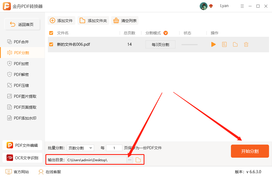Toggle checkbox for 新的文件名006.pdf
Screen dimensions: 272x177
point(51,44)
